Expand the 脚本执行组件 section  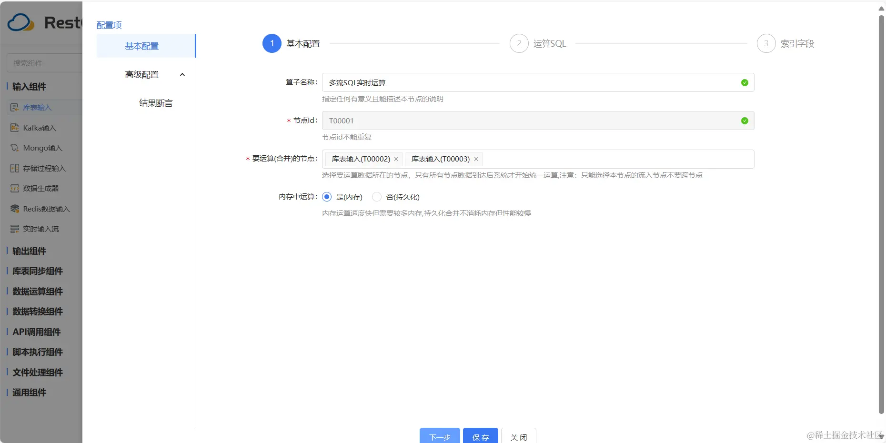click(37, 352)
